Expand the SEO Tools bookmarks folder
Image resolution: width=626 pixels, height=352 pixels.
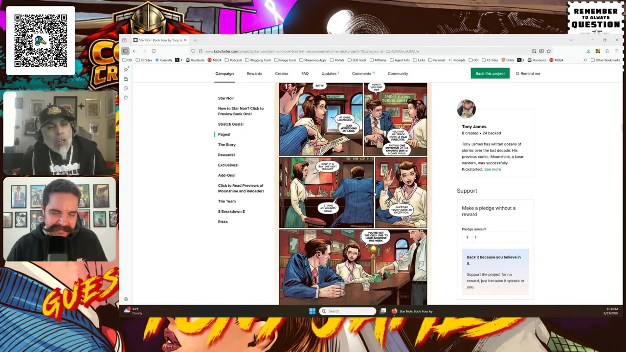(357, 60)
